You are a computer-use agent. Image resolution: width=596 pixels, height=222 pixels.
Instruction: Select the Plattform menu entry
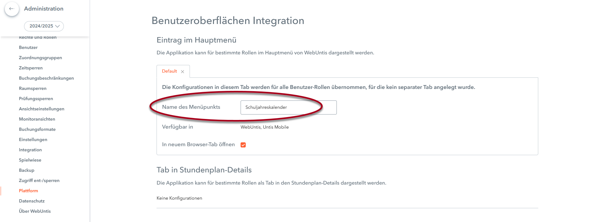28,191
